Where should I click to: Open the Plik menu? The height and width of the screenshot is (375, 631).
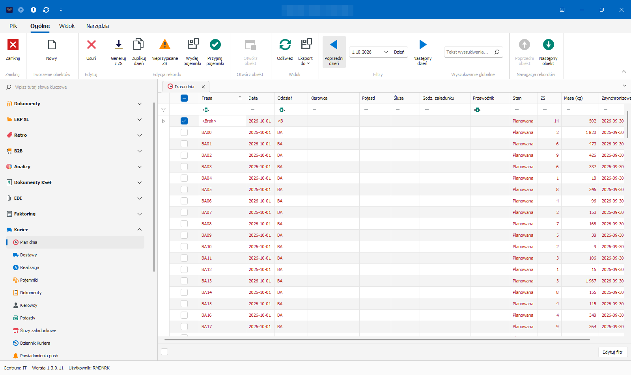13,26
